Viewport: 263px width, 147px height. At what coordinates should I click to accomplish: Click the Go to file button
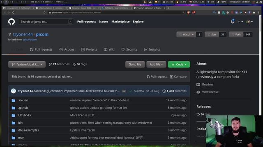pos(135,65)
